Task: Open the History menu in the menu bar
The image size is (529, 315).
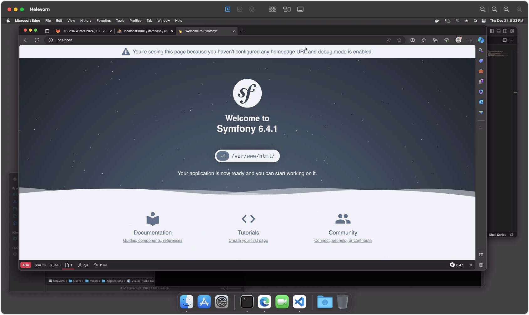Action: (86, 21)
